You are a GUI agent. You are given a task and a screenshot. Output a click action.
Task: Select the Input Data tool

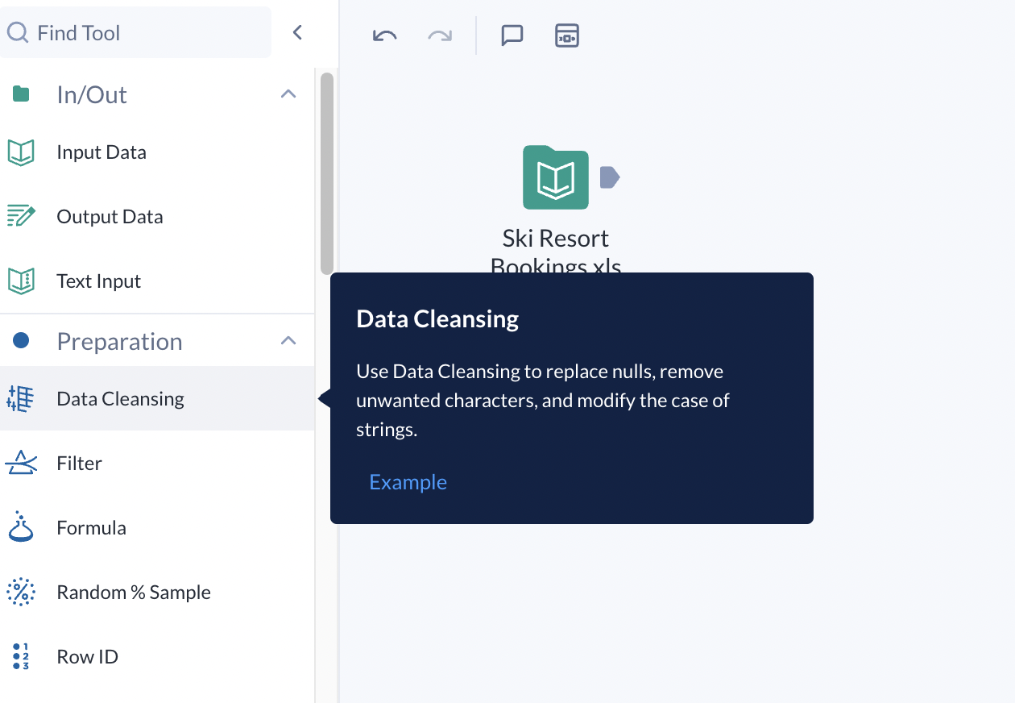[x=101, y=152]
